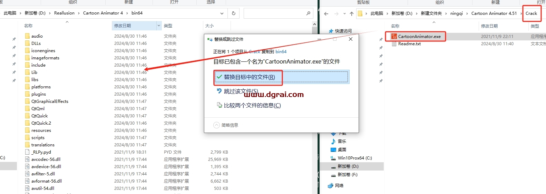Sort left window by 名称 column

click(x=28, y=26)
